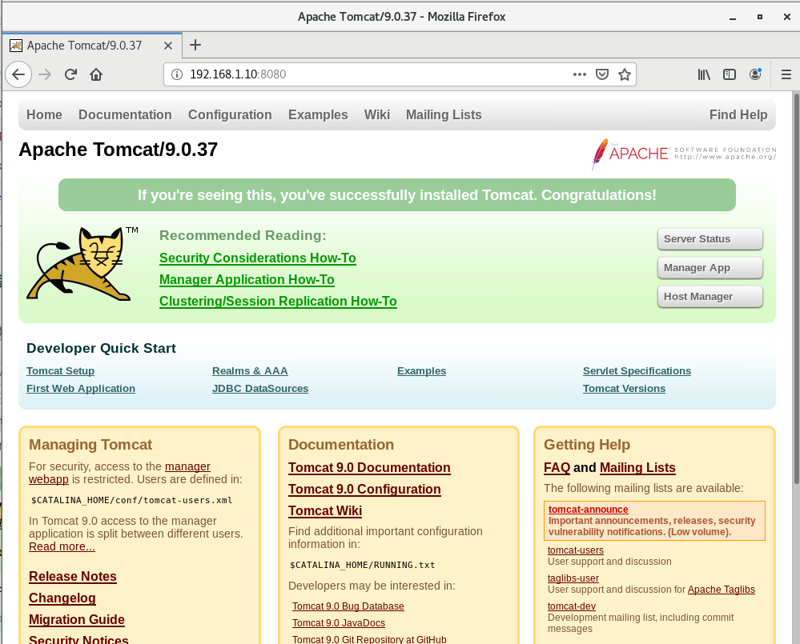
Task: Open Home in Tomcat navigation bar
Action: pos(44,114)
